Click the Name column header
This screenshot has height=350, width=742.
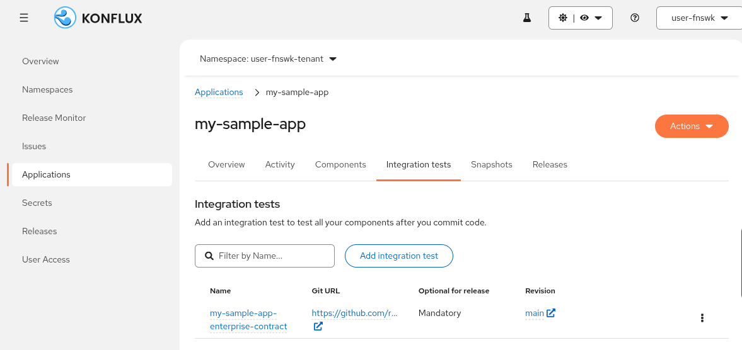pos(221,291)
